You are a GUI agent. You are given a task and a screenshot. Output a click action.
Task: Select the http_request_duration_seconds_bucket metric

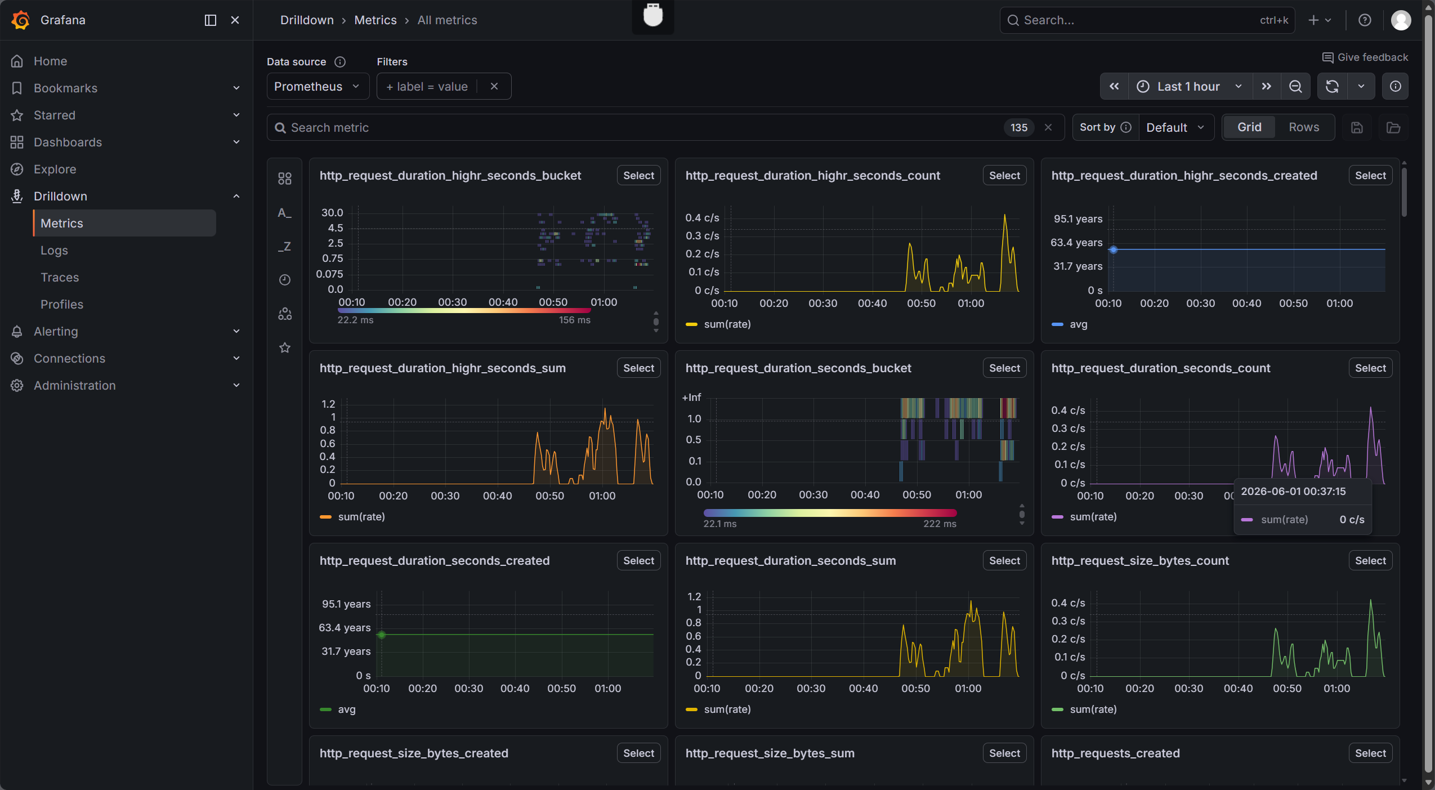(x=1004, y=368)
